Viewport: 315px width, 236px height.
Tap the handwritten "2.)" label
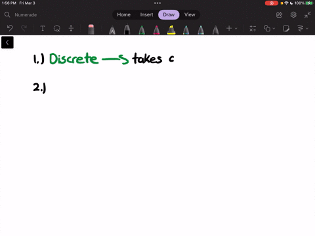pyautogui.click(x=39, y=88)
